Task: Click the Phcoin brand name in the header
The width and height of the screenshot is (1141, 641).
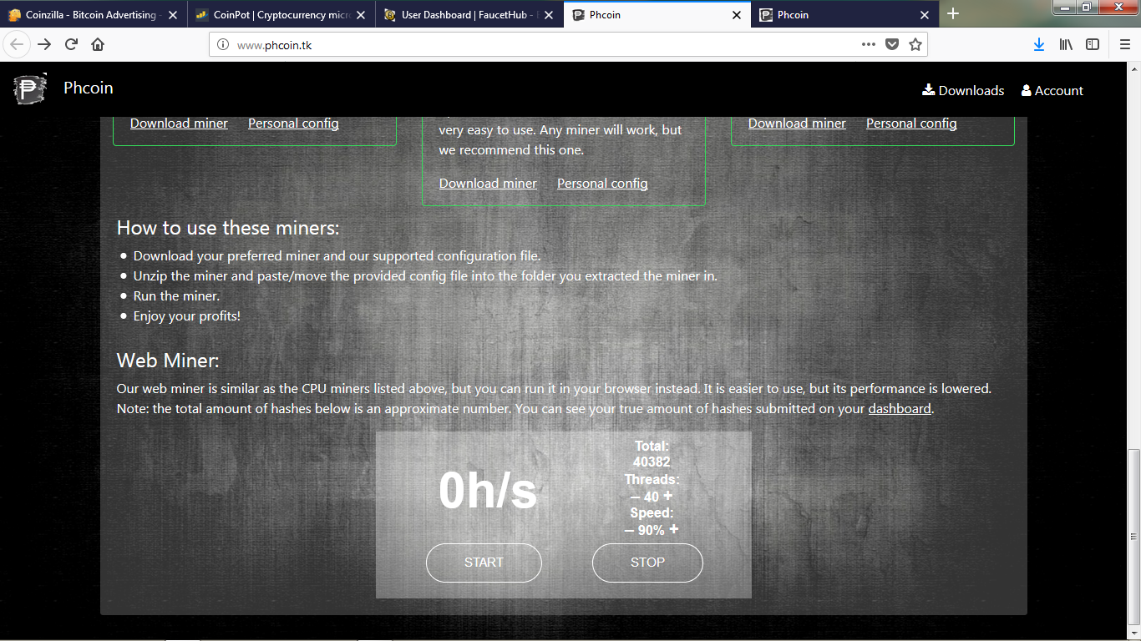Action: [89, 88]
